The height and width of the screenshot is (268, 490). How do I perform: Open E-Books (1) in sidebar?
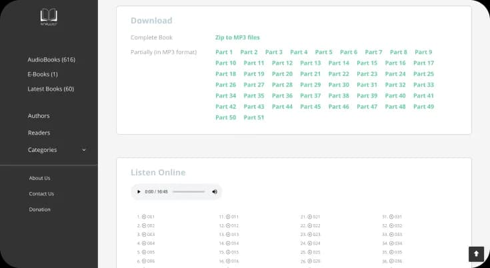click(43, 74)
